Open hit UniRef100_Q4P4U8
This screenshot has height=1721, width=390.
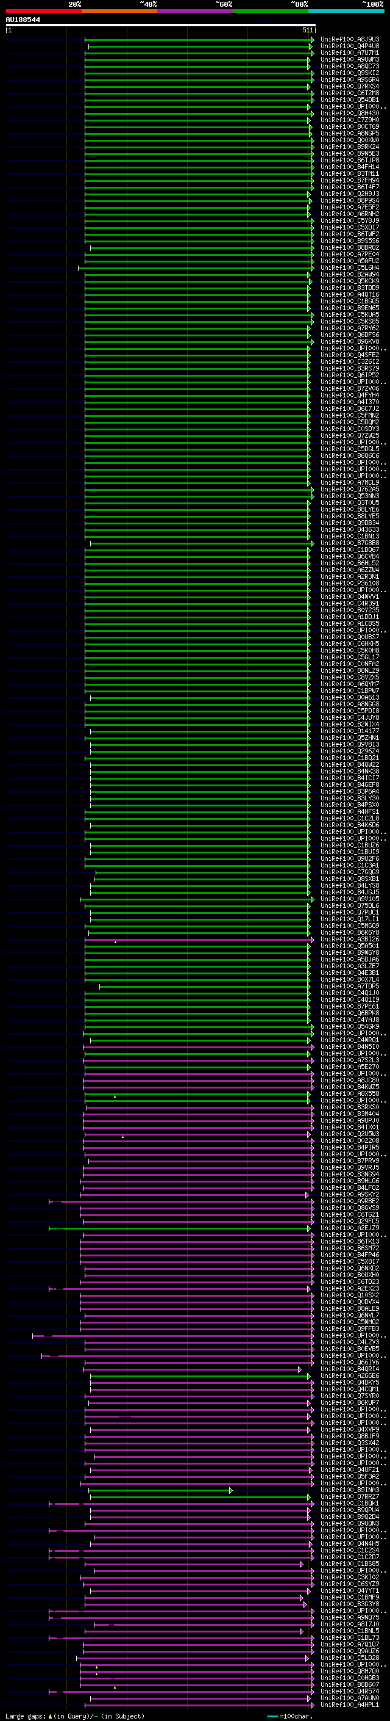tap(350, 46)
